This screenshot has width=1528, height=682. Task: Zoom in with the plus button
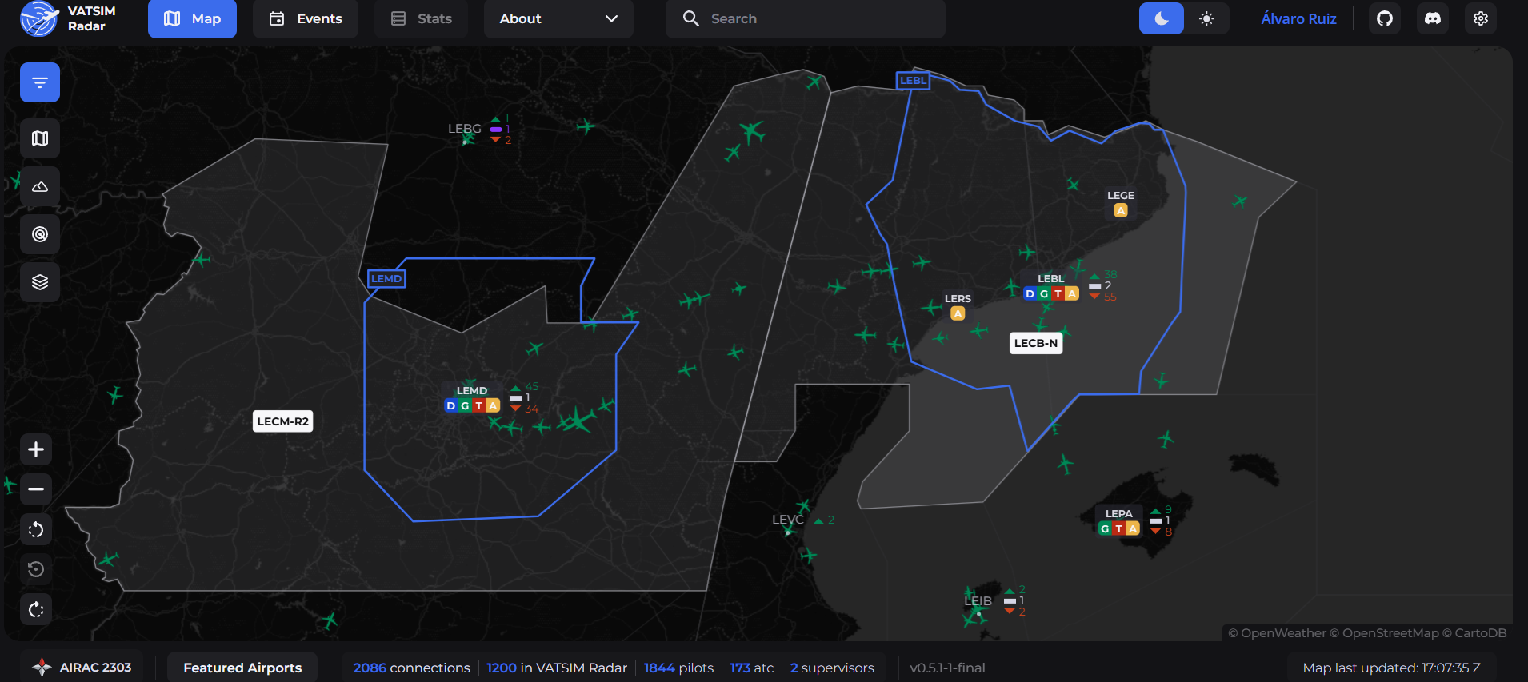point(36,449)
